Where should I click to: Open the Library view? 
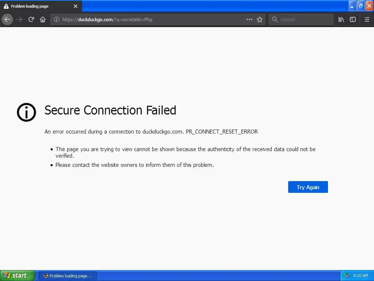tap(341, 19)
